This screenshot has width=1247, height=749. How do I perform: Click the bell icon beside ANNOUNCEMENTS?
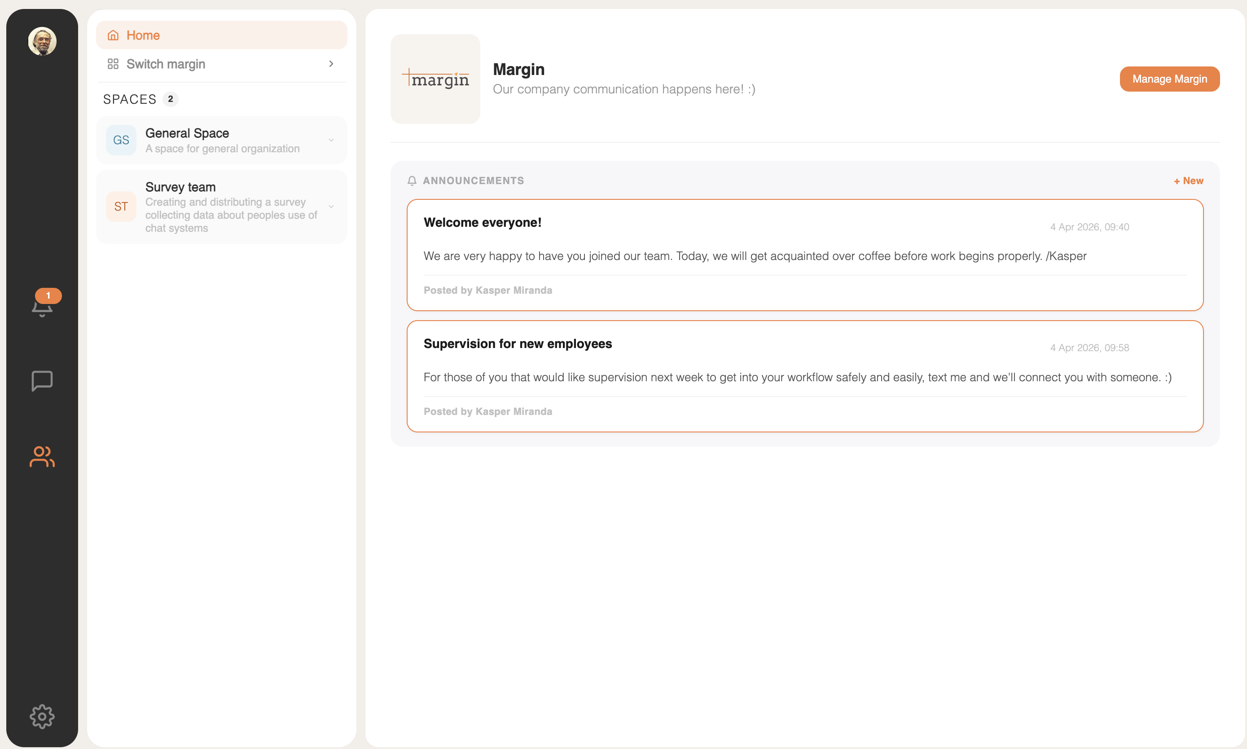tap(412, 181)
